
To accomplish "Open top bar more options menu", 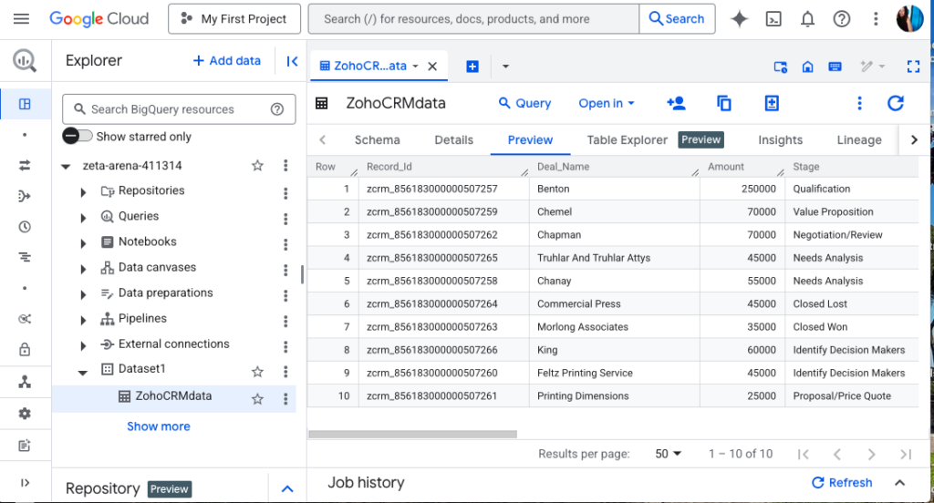I will pyautogui.click(x=875, y=19).
